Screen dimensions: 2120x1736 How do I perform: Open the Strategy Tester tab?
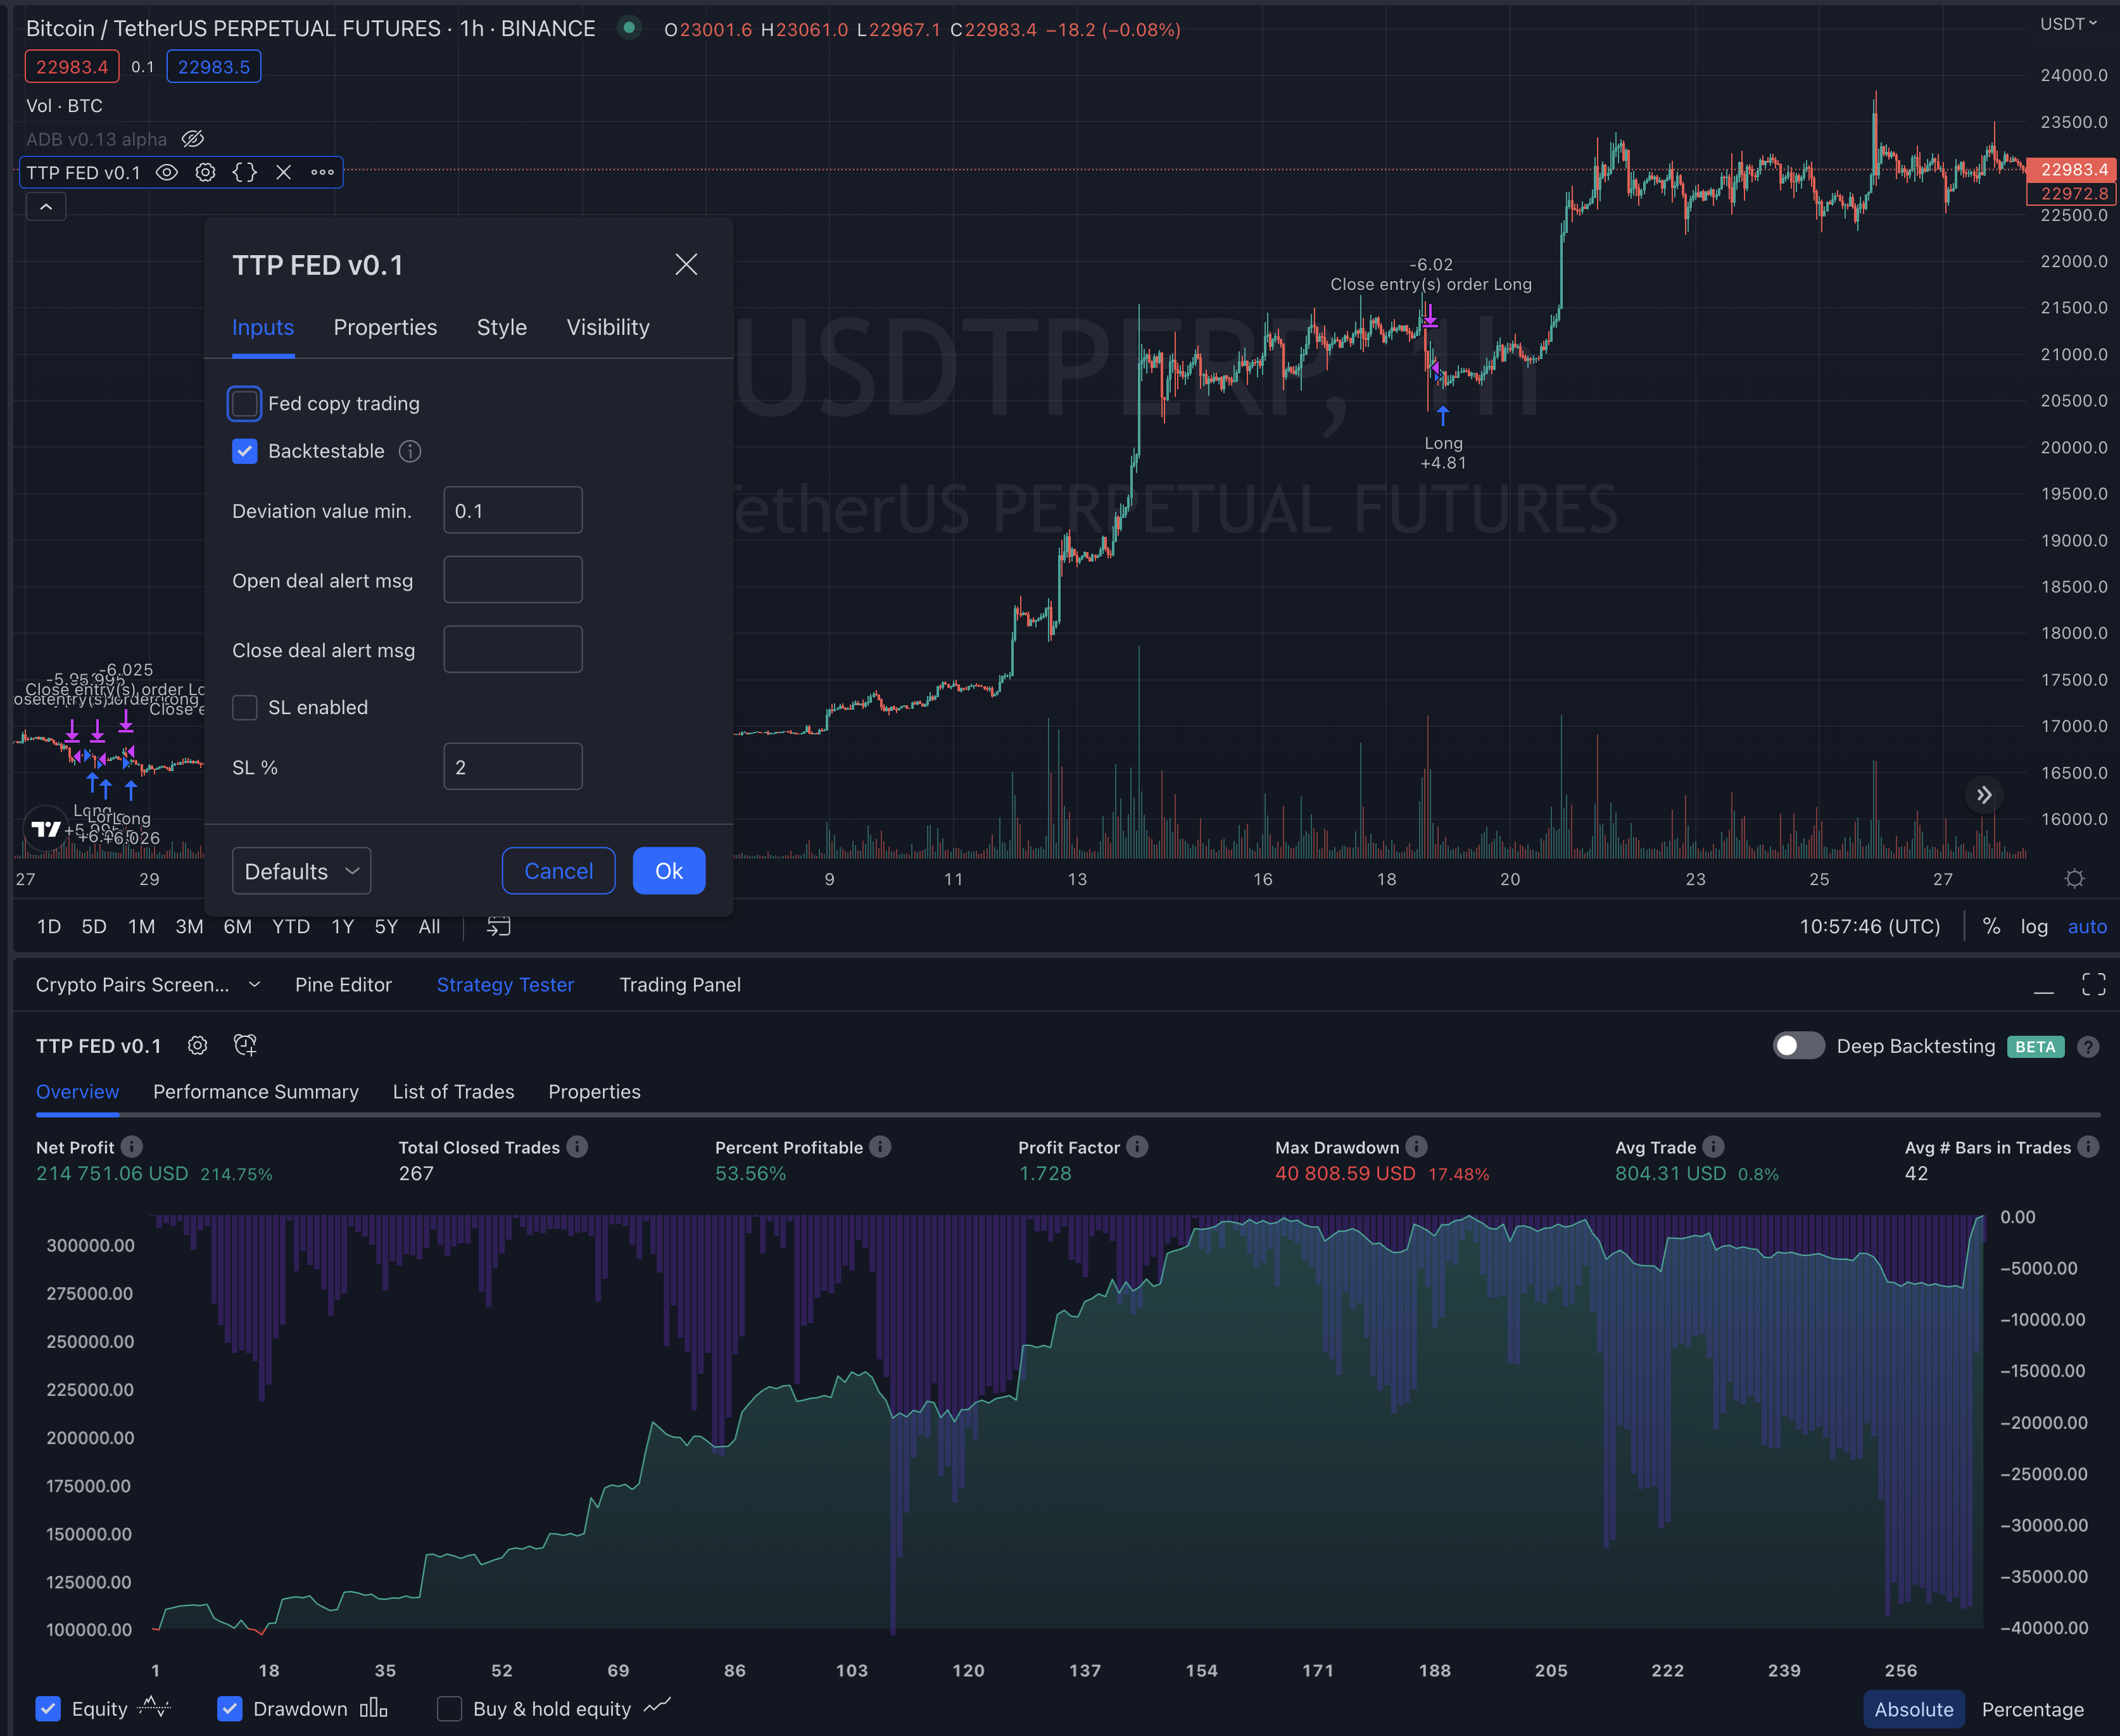505,985
